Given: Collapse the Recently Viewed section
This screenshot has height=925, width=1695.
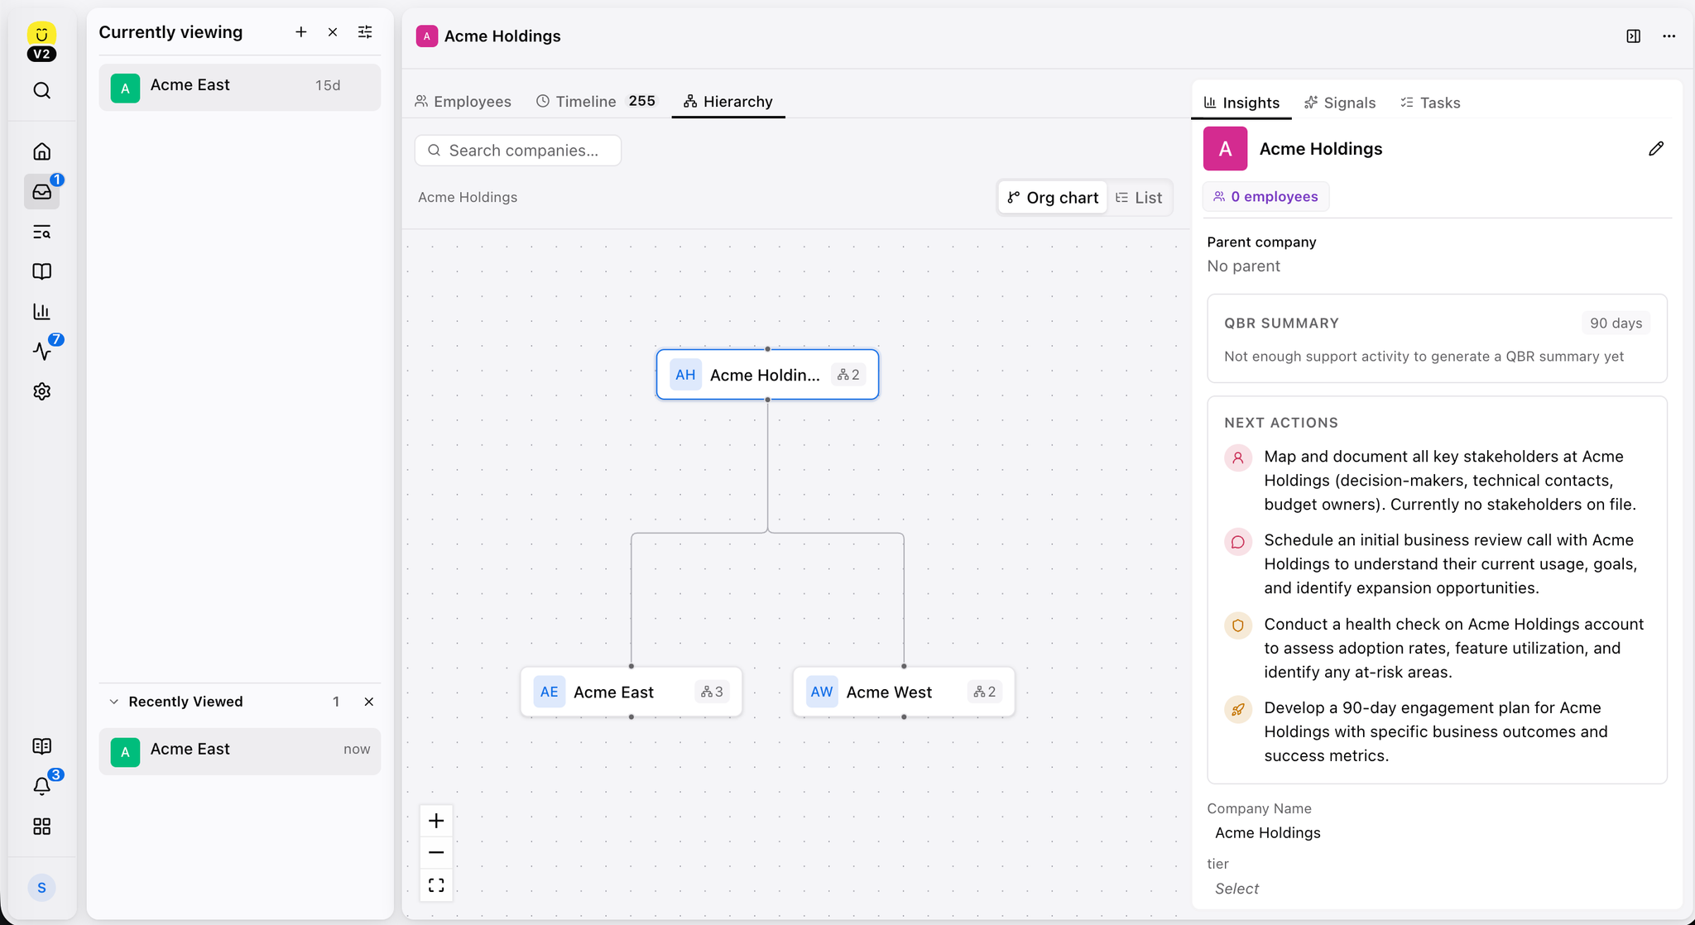Looking at the screenshot, I should [114, 702].
